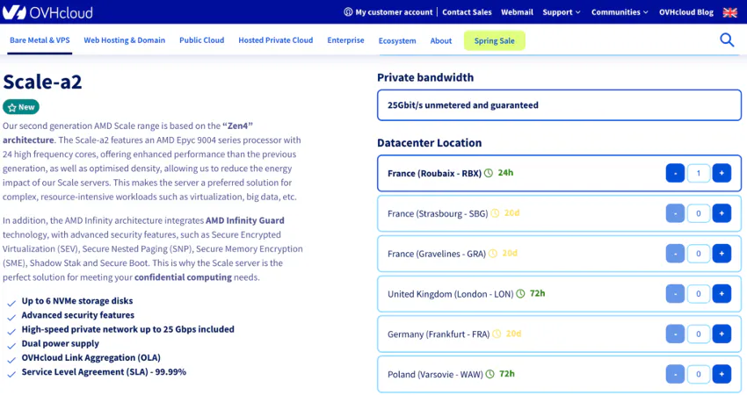Select 25Gbit/s unmetered and guaranteed option
The width and height of the screenshot is (747, 395).
tap(559, 105)
